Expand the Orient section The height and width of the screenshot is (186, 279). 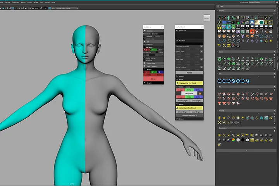coord(189,119)
